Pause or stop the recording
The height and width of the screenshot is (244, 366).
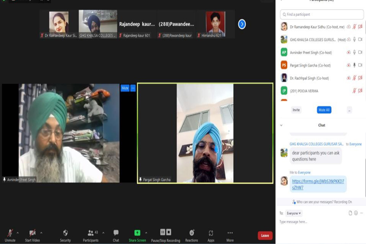pyautogui.click(x=165, y=232)
